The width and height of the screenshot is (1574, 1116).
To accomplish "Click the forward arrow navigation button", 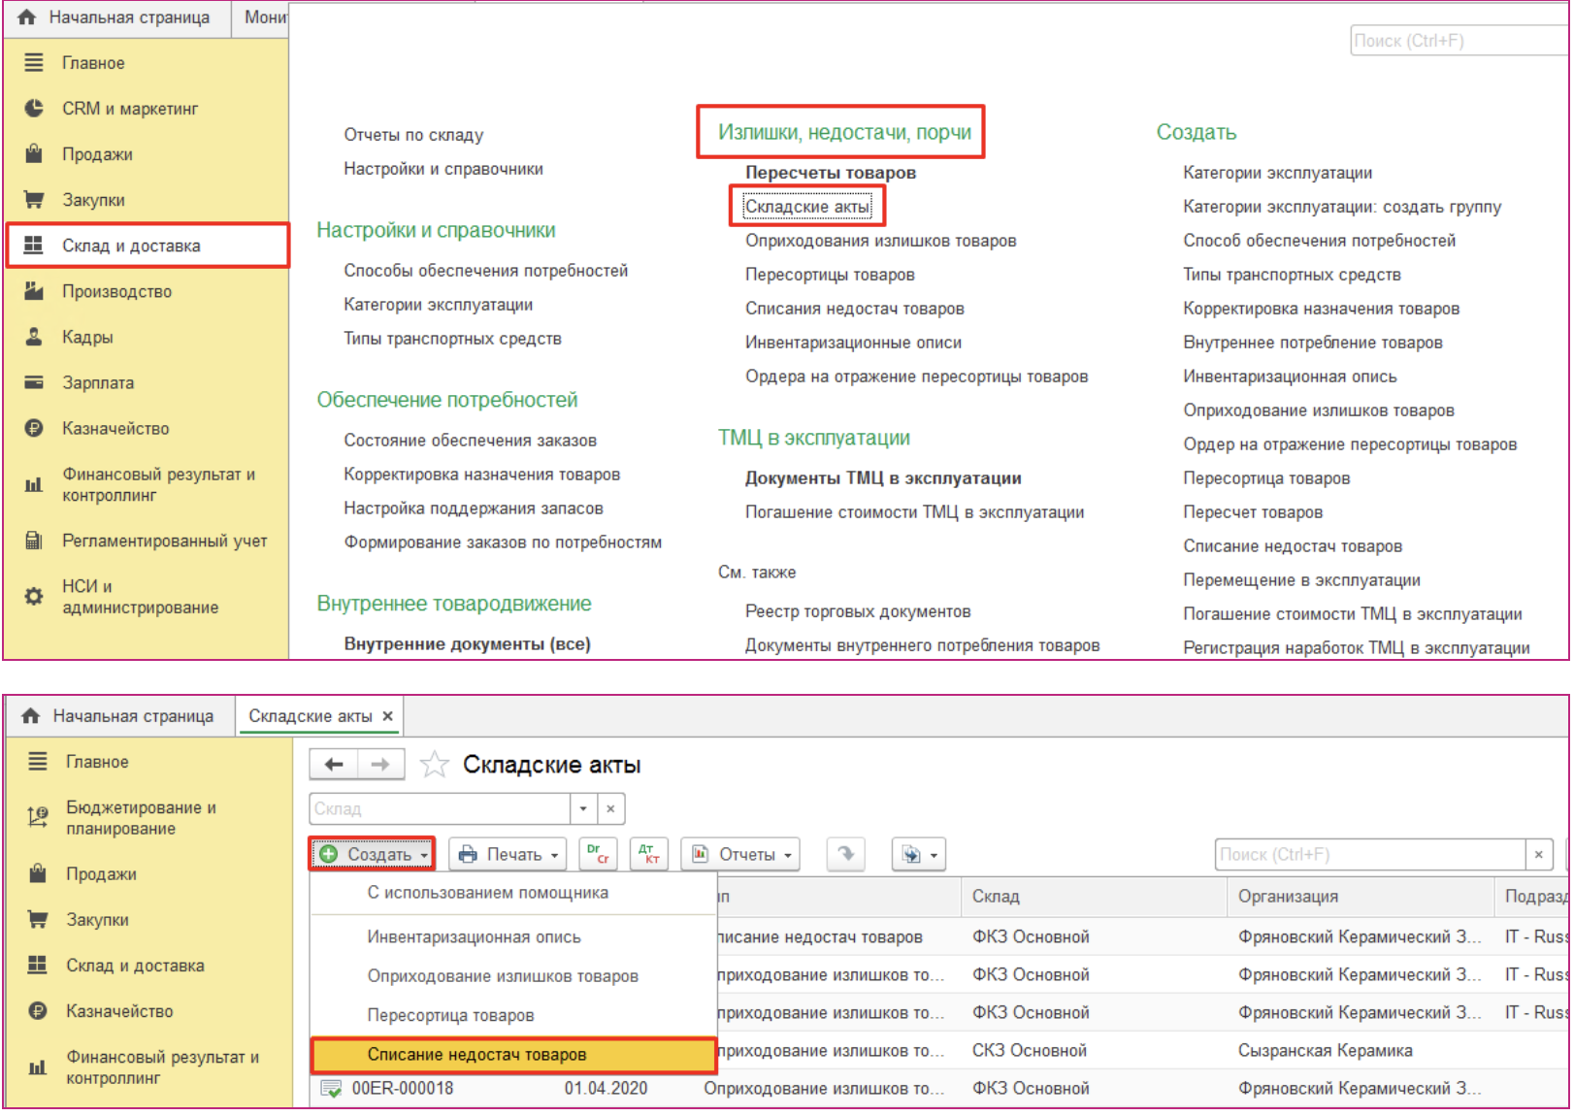I will [380, 765].
